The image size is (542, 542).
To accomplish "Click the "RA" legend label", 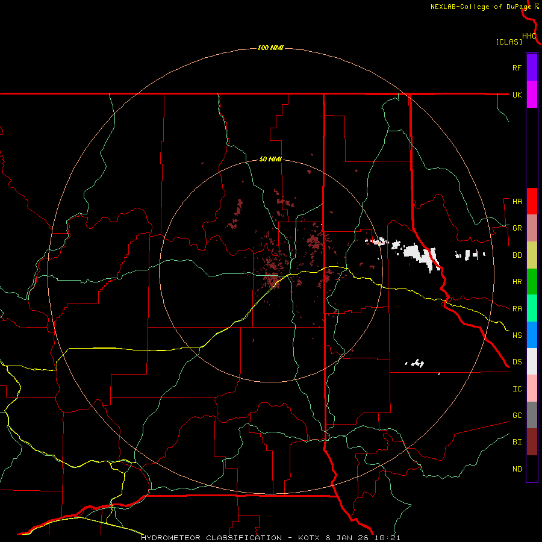I will pyautogui.click(x=517, y=309).
